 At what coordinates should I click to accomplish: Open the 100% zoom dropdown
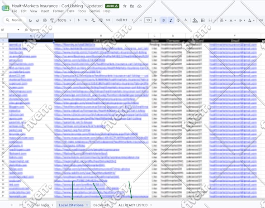click(64, 20)
